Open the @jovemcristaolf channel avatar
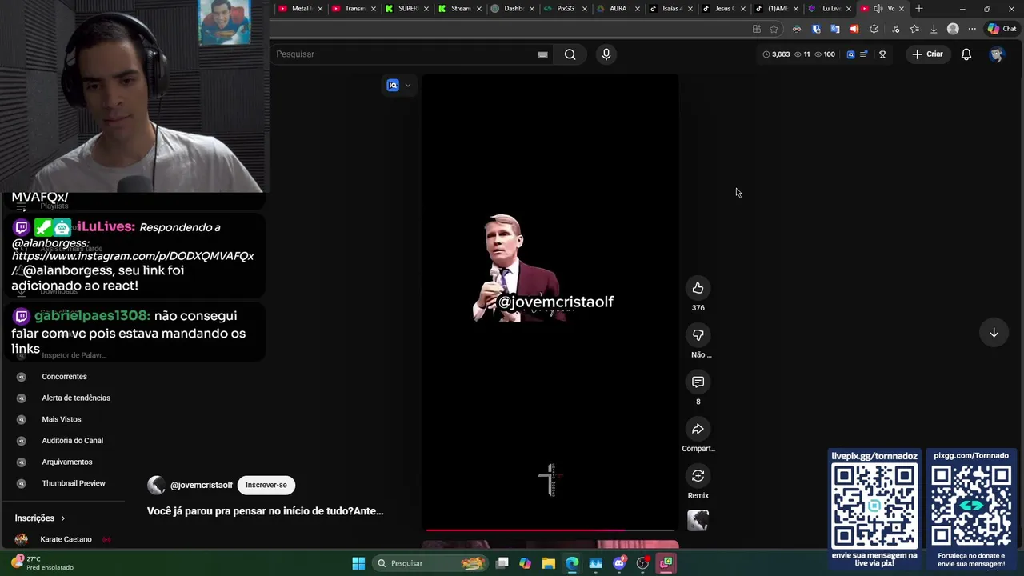Screen dimensions: 1024x576 coord(156,485)
